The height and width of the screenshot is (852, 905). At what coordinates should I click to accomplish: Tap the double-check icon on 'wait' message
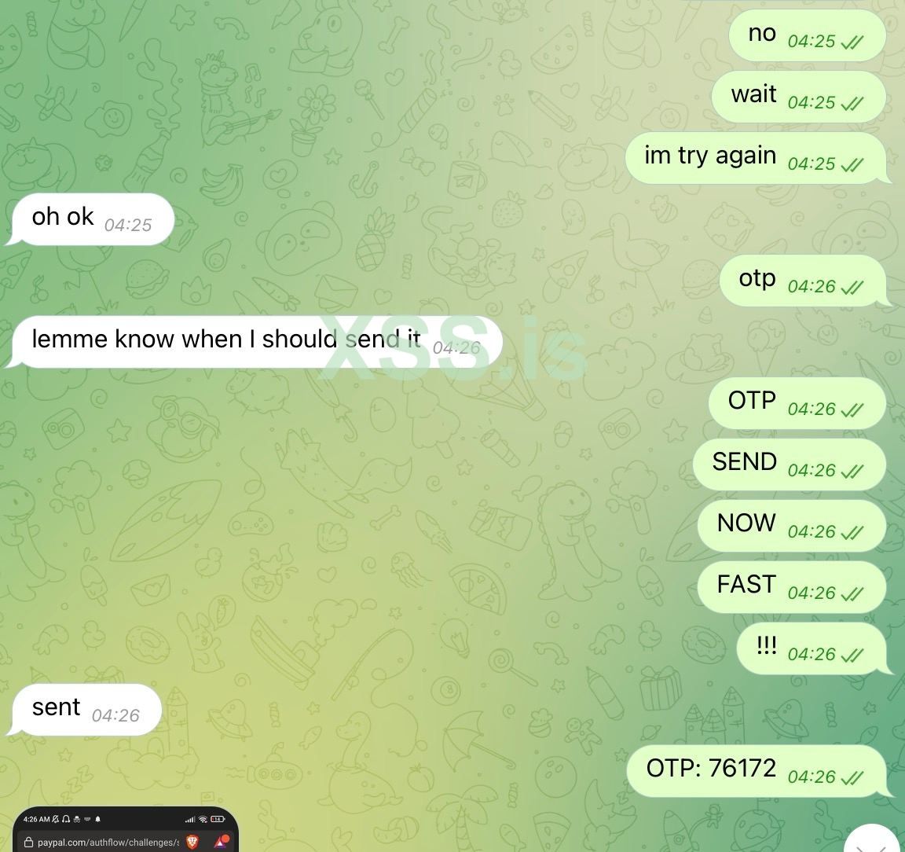click(852, 104)
